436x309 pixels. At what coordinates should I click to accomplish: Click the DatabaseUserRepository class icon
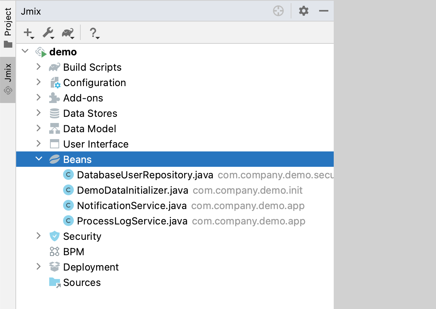(x=68, y=175)
